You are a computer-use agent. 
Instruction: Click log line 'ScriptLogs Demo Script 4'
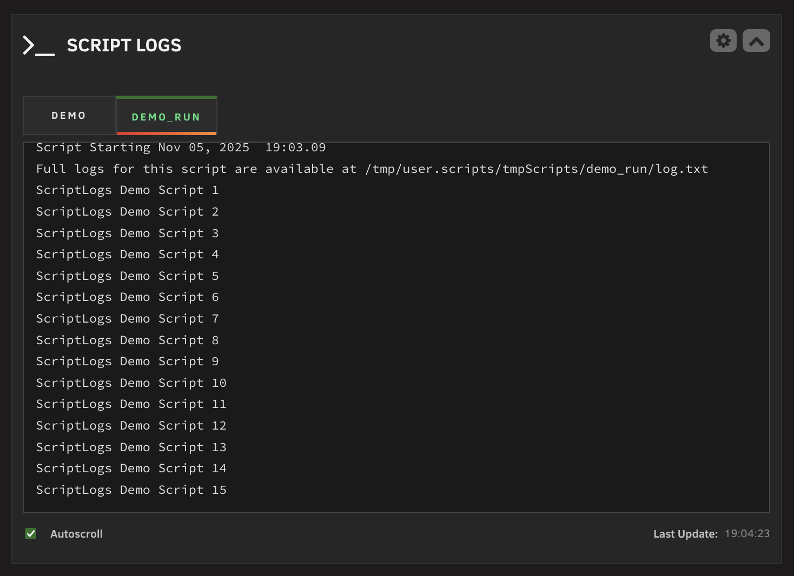point(127,254)
